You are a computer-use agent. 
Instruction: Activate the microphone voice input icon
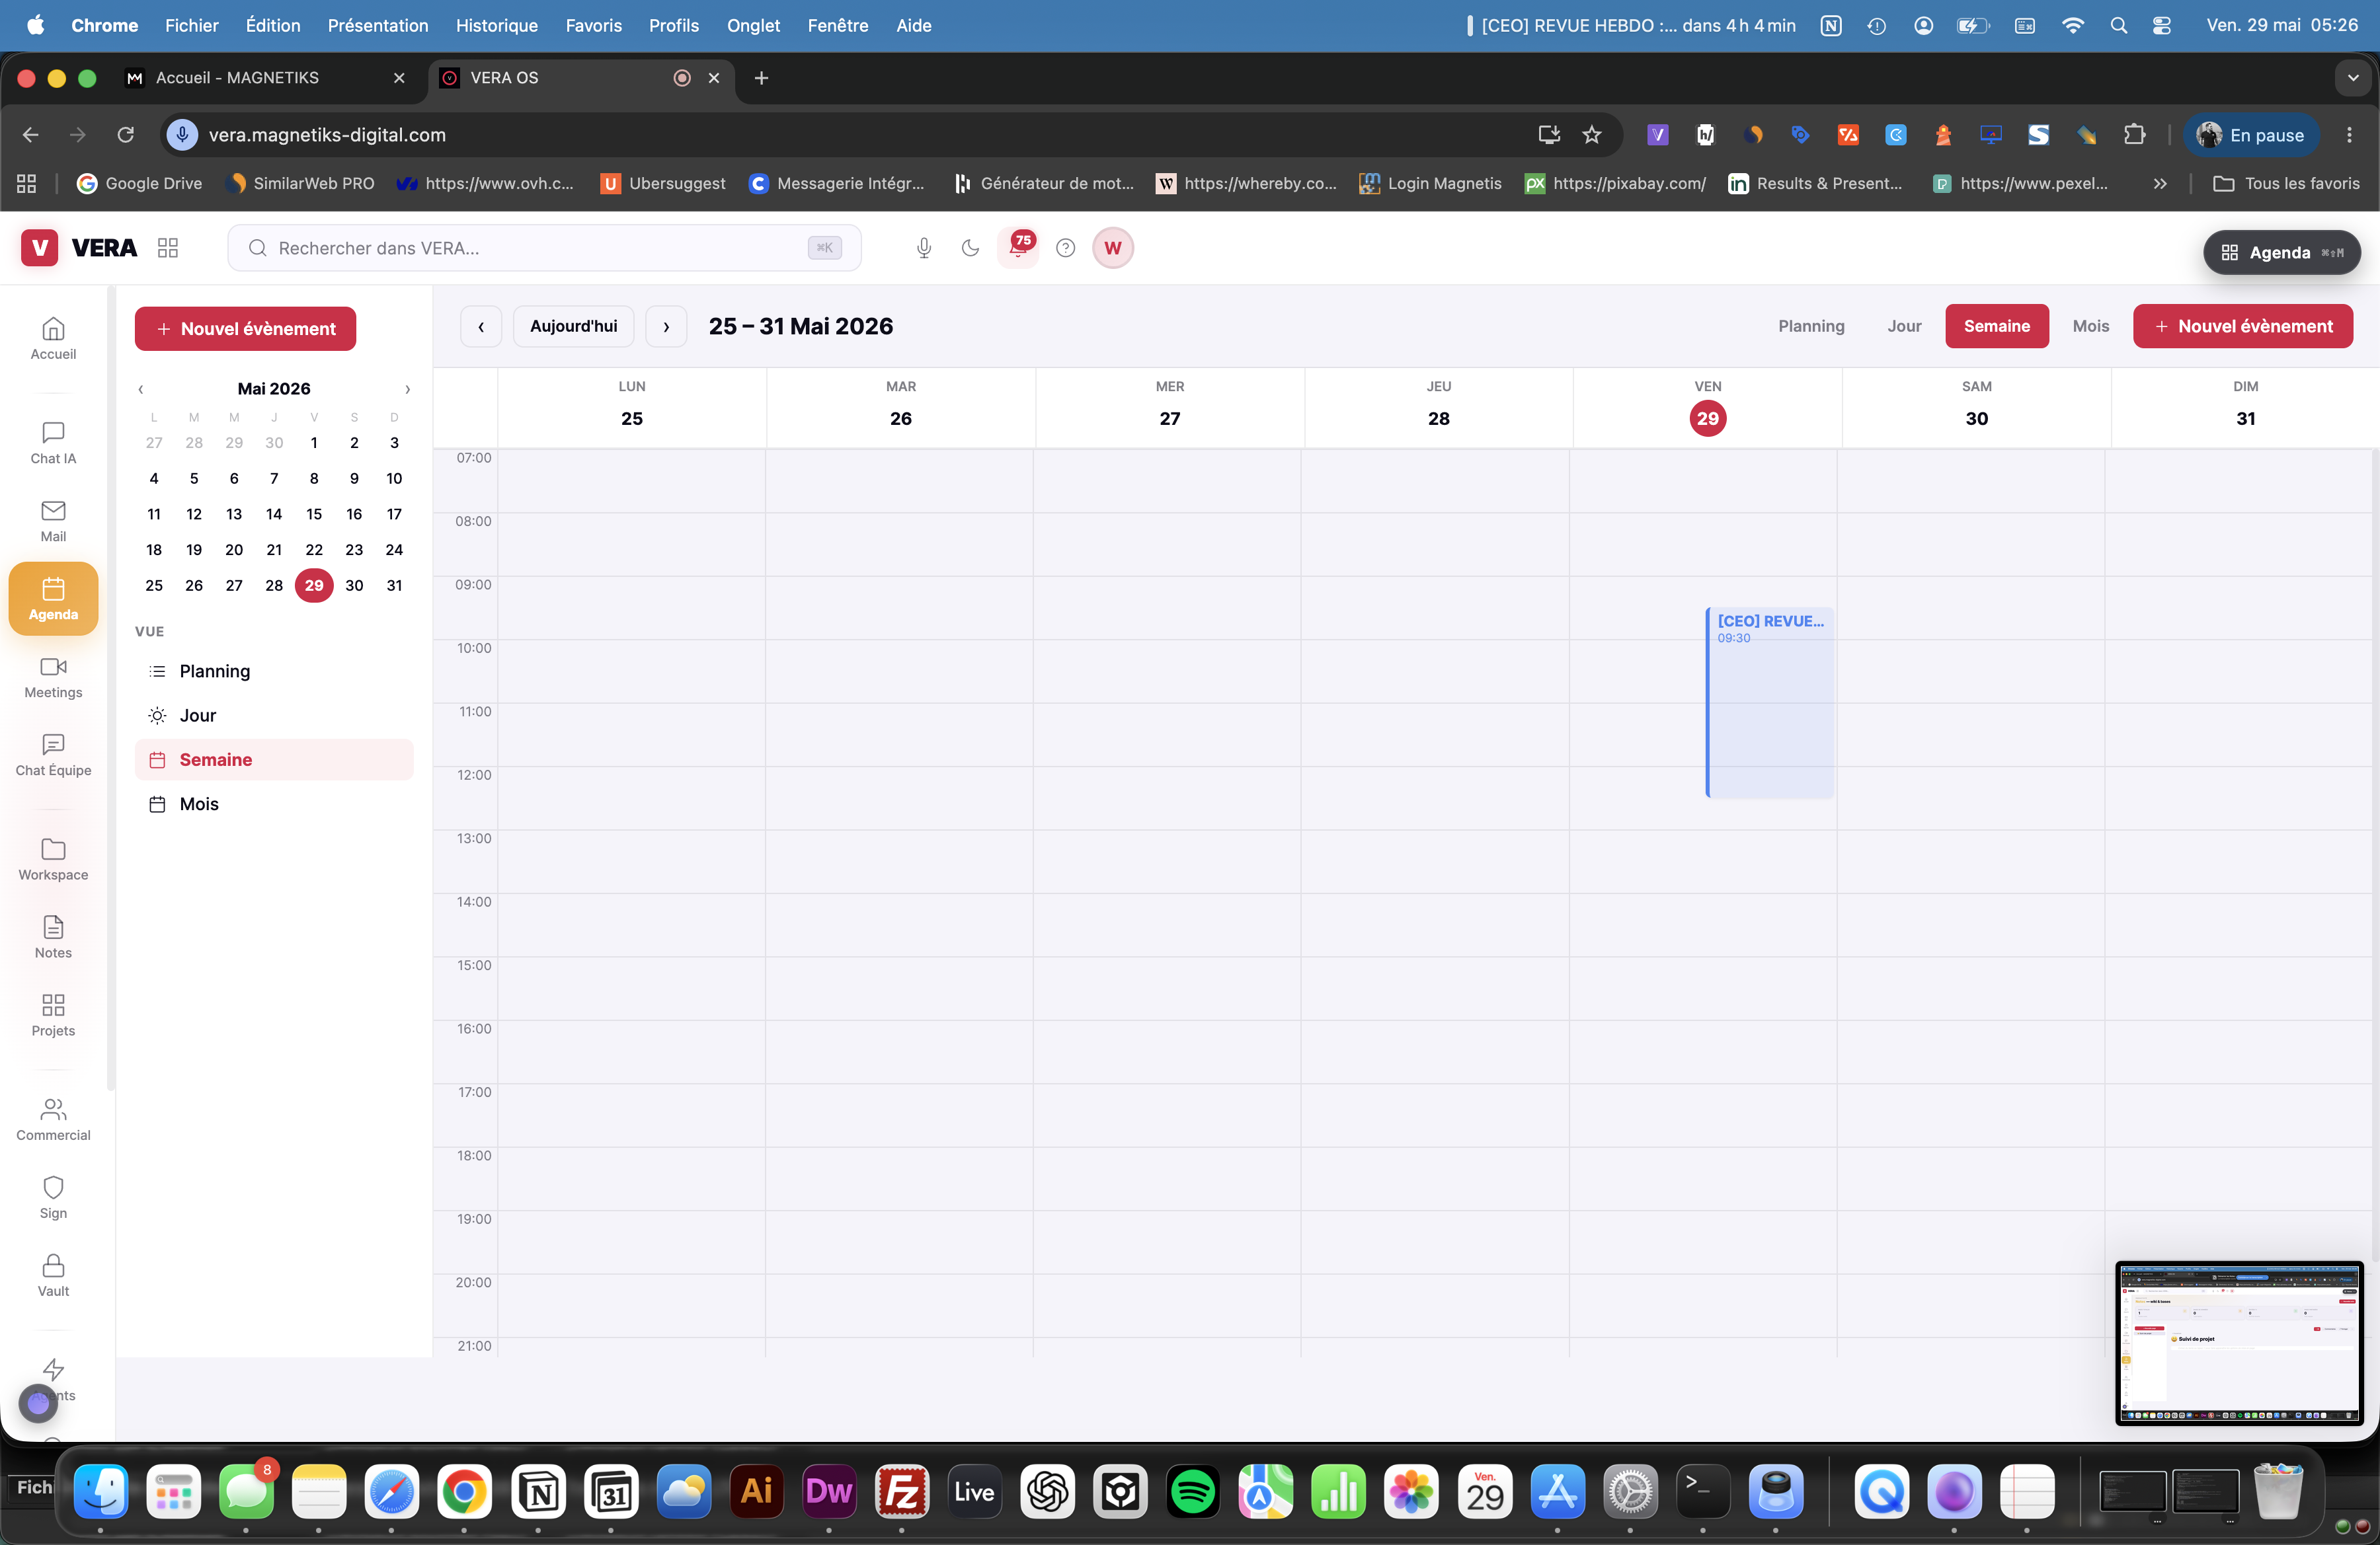(924, 248)
